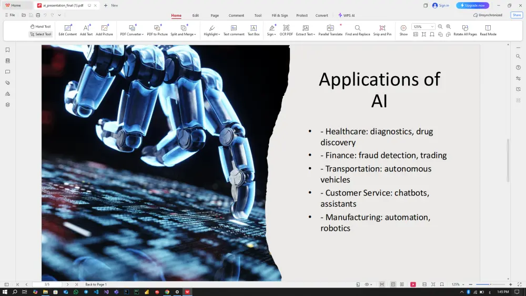This screenshot has width=526, height=296.
Task: Toggle two-page view in status bar
Action: 402,284
